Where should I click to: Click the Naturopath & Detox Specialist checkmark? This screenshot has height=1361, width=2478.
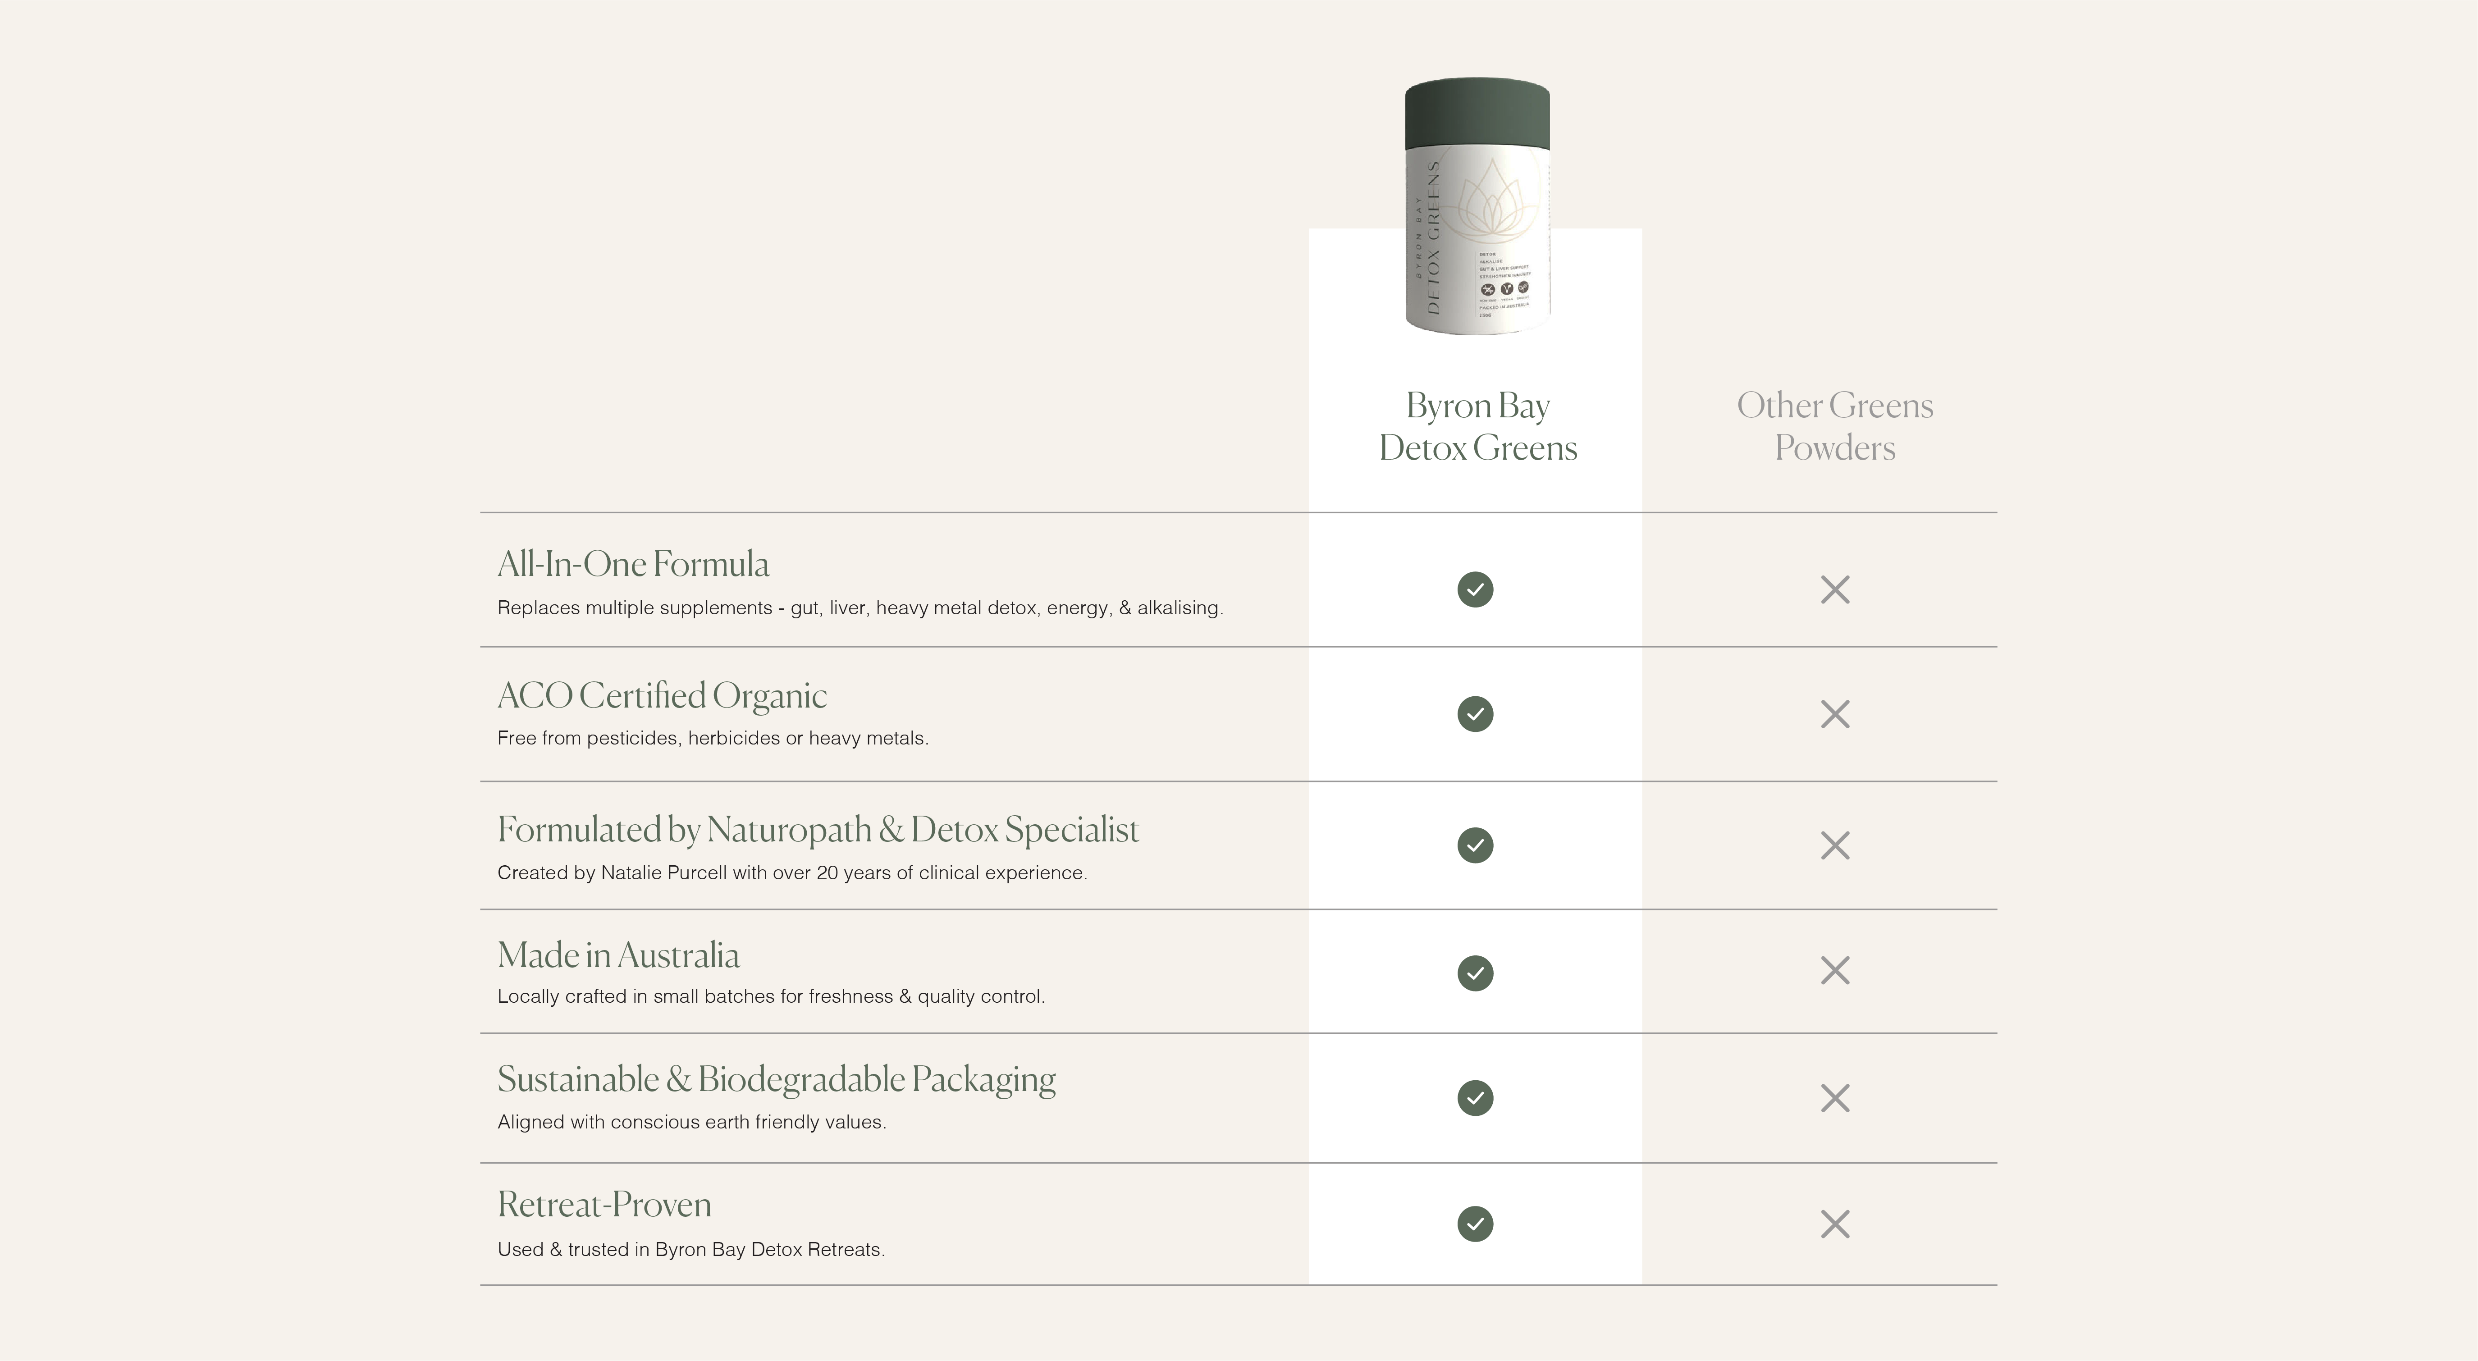pos(1475,845)
